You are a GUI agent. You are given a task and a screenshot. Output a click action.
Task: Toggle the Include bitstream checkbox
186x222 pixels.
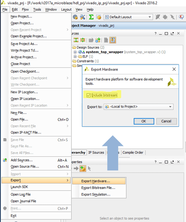click(x=89, y=95)
